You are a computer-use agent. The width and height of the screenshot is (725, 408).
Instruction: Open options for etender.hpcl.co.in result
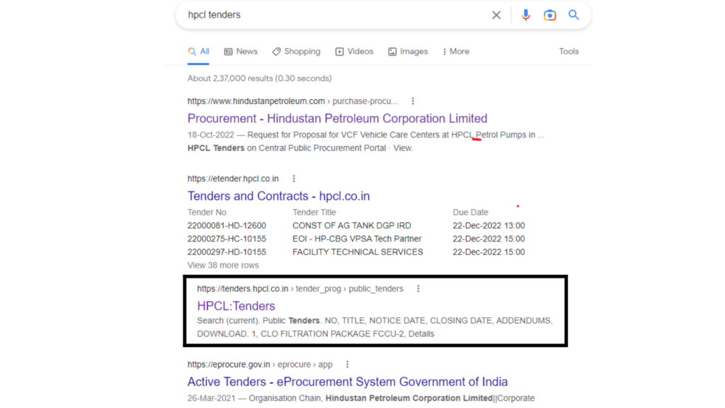(294, 178)
